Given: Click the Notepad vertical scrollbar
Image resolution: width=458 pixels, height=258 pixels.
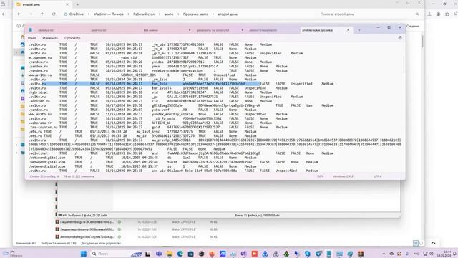Looking at the screenshot, I should pos(404,65).
